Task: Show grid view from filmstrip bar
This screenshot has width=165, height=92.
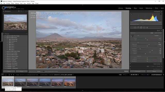Action: (x=9, y=75)
